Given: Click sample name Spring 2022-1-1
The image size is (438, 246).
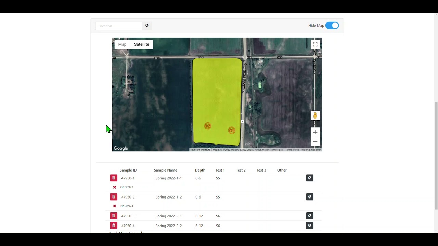Looking at the screenshot, I should click(168, 178).
